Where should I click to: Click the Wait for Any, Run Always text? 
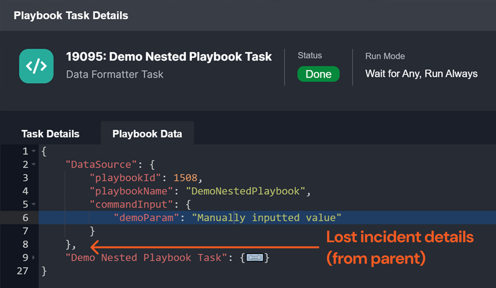point(421,74)
